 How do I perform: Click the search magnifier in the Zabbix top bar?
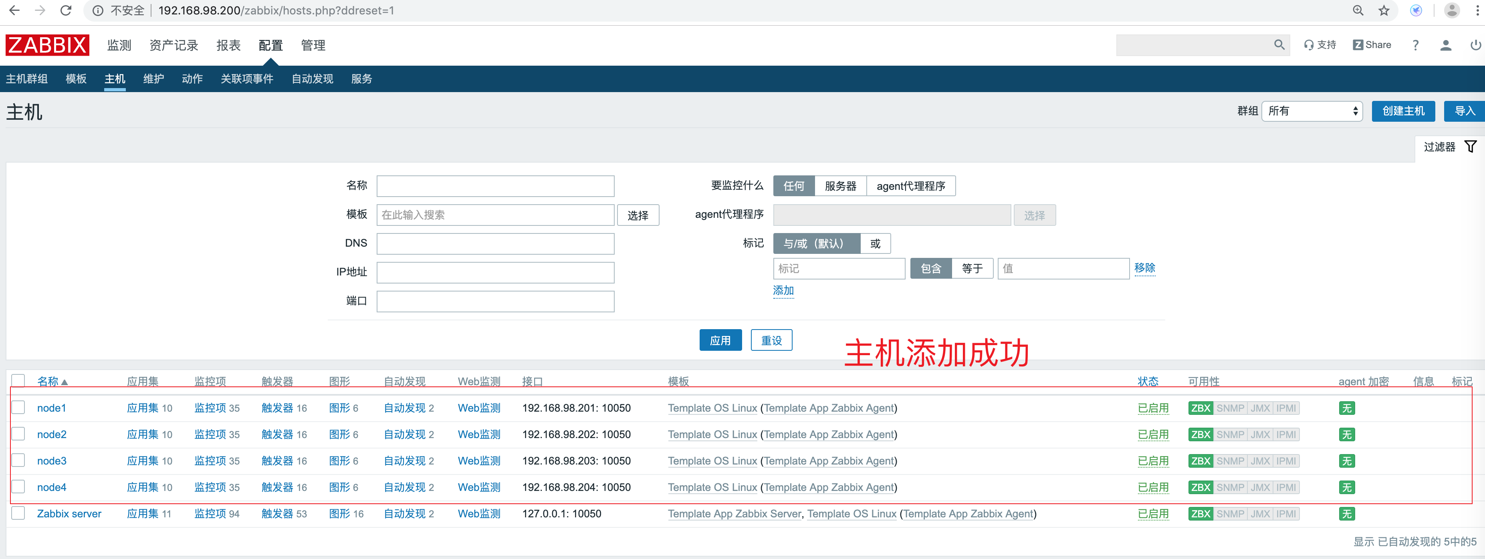(x=1279, y=45)
